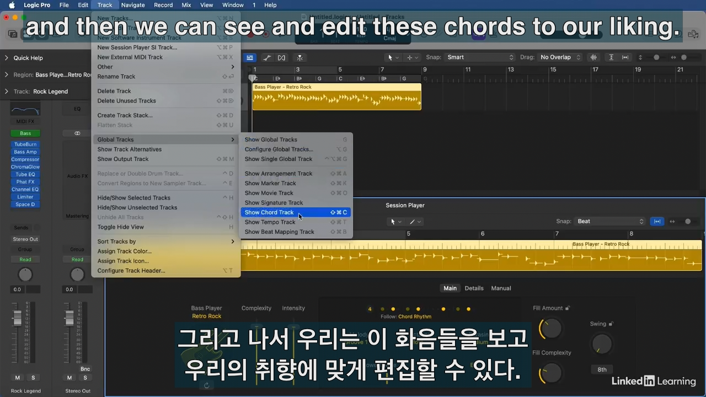
Task: Click the Flex show/hide icon in toolbar
Action: (x=282, y=57)
